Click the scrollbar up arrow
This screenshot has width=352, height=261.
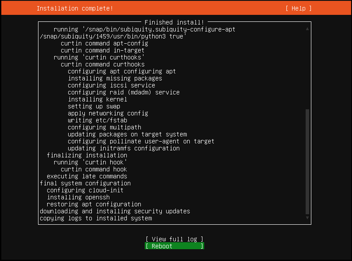(x=307, y=28)
